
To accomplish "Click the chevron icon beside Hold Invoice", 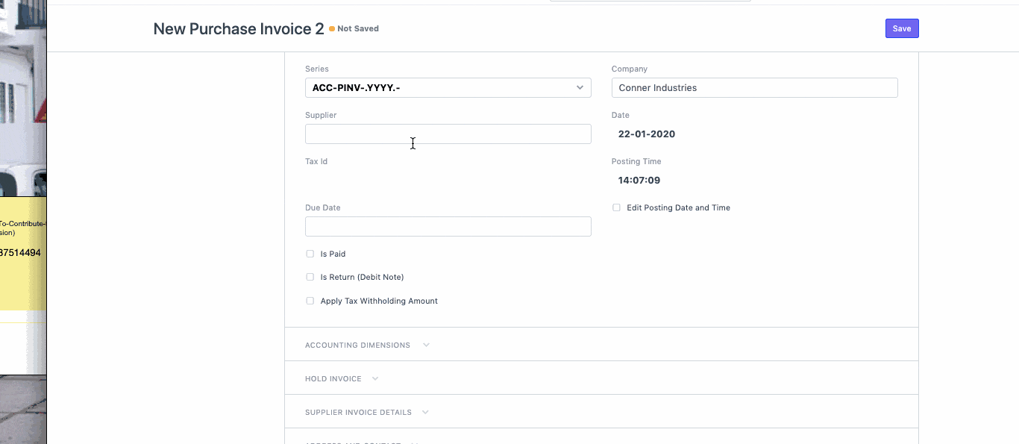I will tap(375, 379).
